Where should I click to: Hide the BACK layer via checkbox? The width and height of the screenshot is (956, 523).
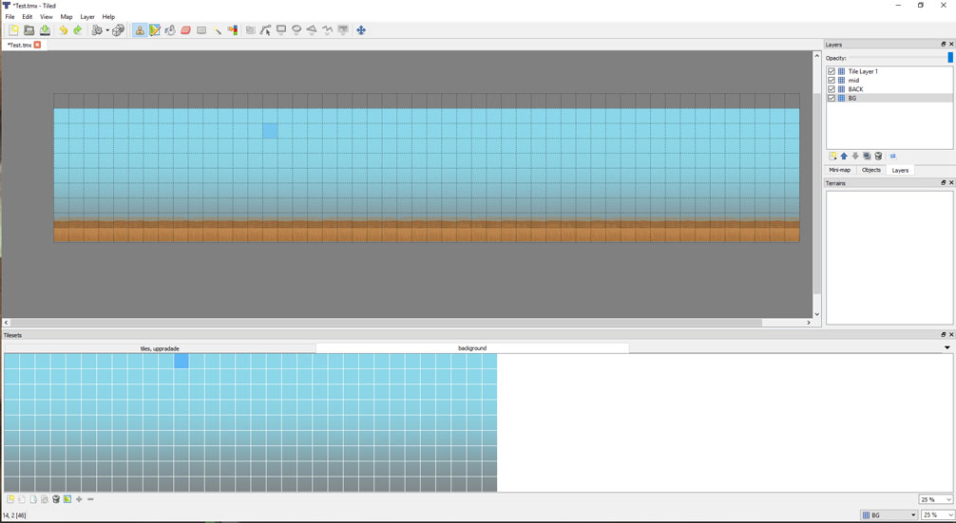(x=832, y=89)
